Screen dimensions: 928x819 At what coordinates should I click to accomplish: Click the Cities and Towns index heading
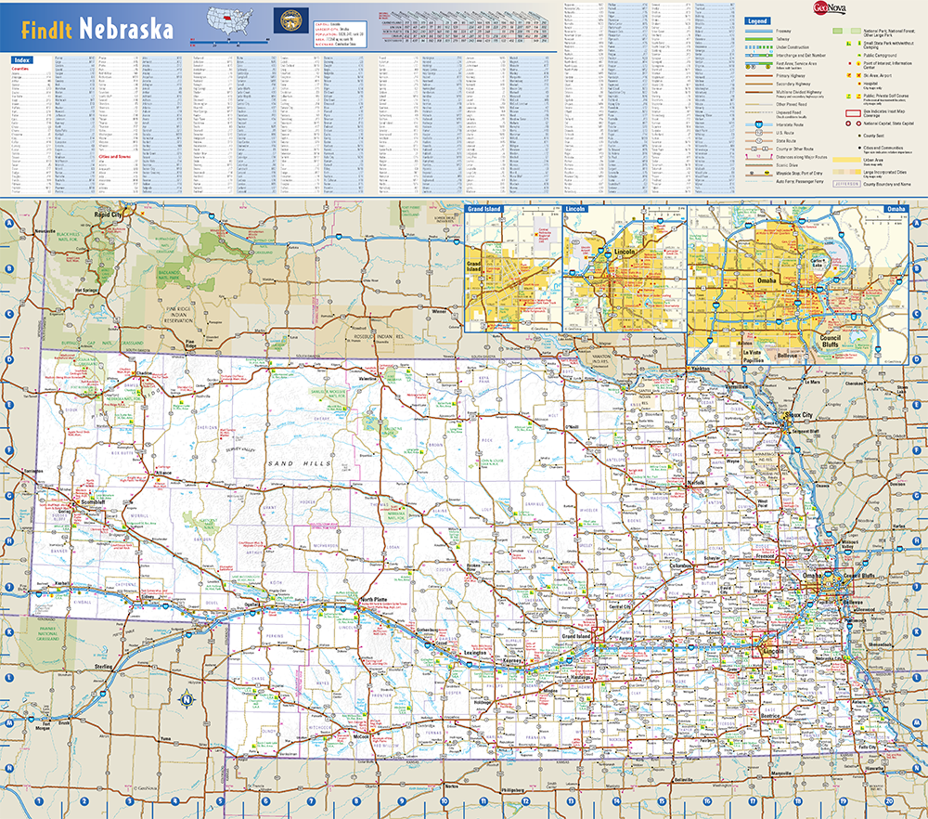114,157
